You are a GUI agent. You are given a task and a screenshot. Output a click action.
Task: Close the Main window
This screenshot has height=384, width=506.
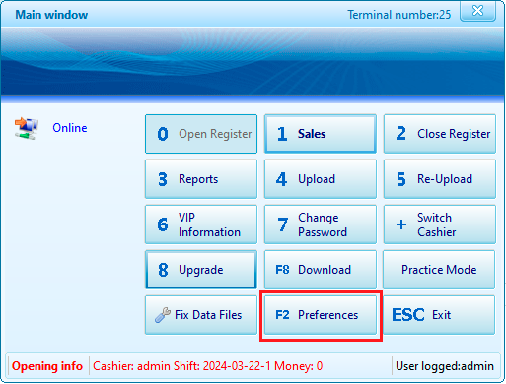(x=477, y=11)
